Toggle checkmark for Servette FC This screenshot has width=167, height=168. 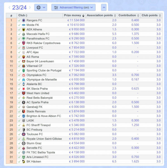pyautogui.click(x=19, y=148)
